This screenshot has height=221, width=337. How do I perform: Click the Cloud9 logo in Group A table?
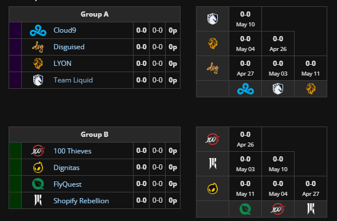pyautogui.click(x=38, y=30)
